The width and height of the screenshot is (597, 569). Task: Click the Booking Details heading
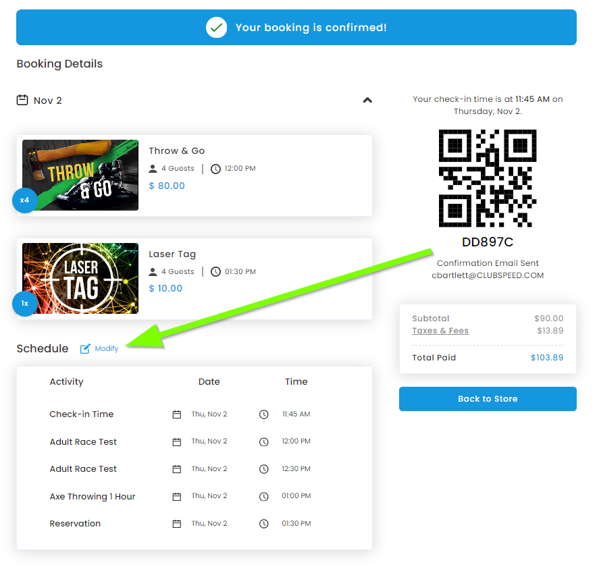point(59,63)
